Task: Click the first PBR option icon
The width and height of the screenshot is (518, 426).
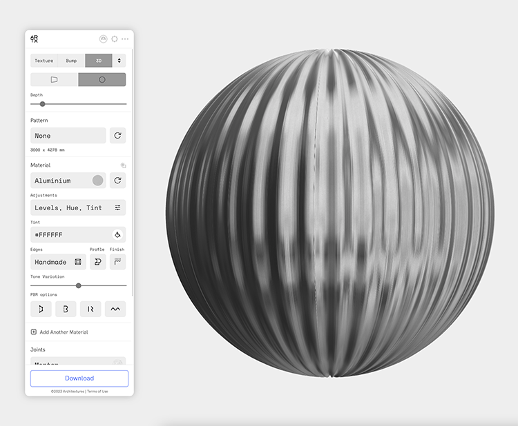Action: [41, 309]
